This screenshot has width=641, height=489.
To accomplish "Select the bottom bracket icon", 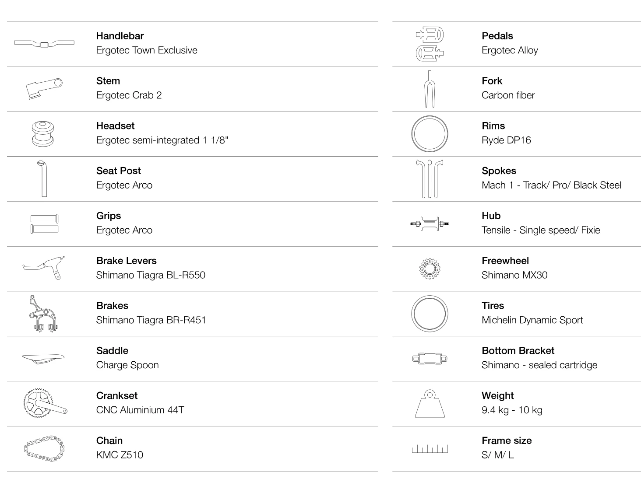I will (x=430, y=359).
